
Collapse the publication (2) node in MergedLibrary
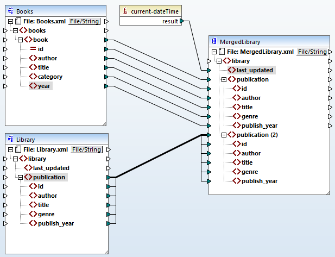(224, 135)
